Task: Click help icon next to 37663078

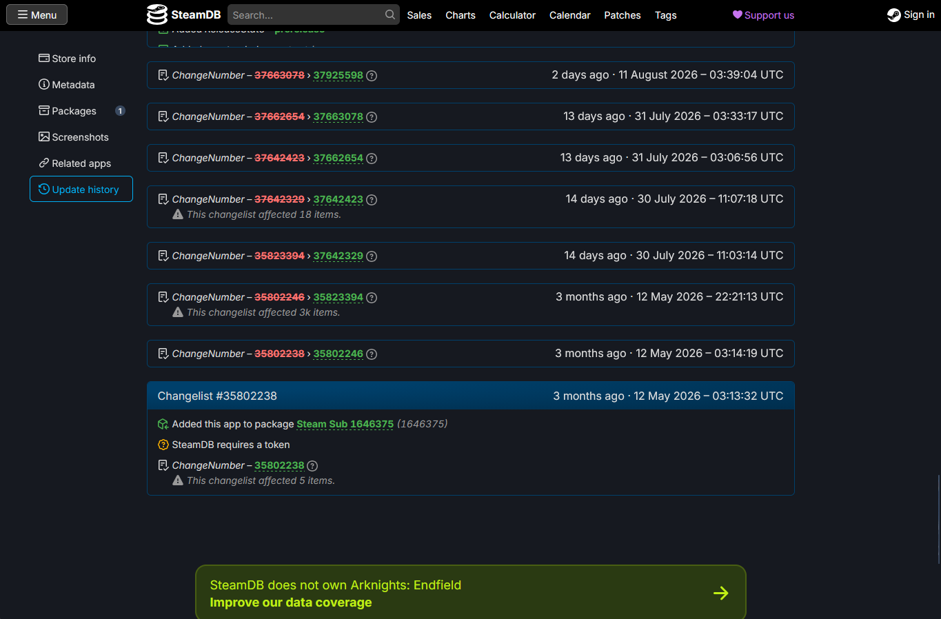Action: [x=372, y=117]
